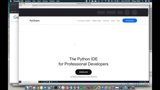Click the Task View icon on Windows taskbar
This screenshot has width=160, height=90.
click(x=42, y=82)
